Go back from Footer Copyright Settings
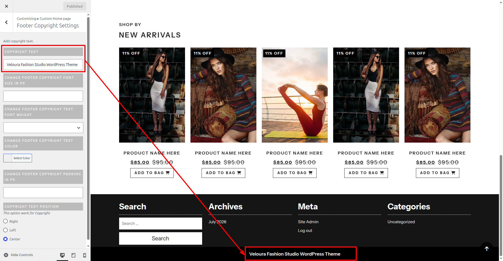The image size is (503, 261). coord(7,22)
